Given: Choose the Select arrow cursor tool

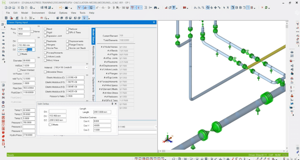Looking at the screenshot, I should pos(224,8).
